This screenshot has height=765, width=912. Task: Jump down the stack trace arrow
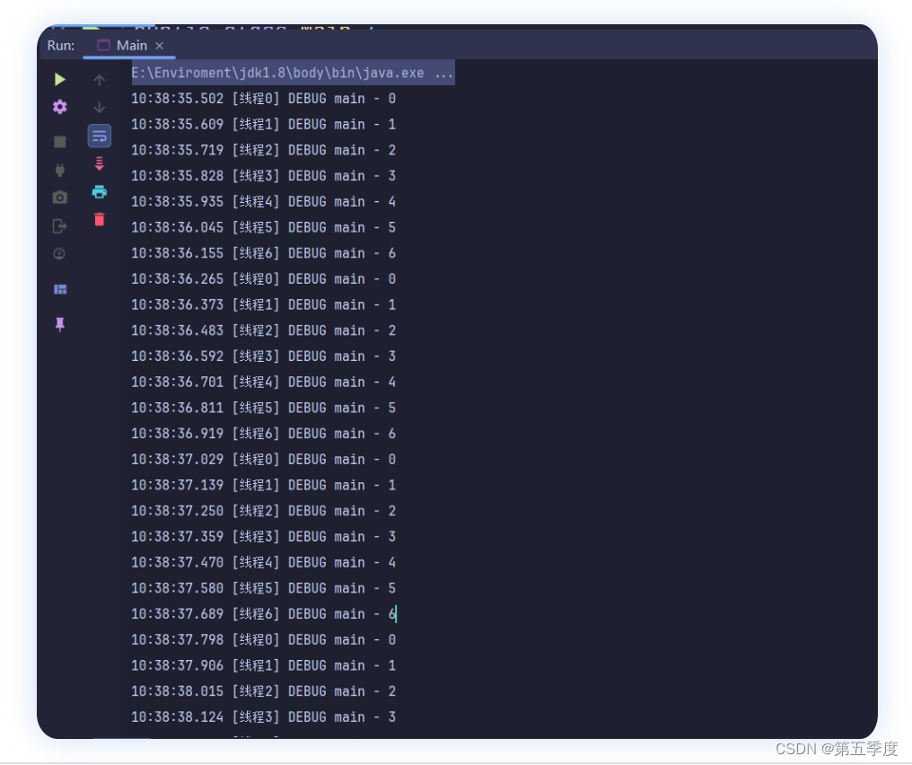click(x=100, y=108)
